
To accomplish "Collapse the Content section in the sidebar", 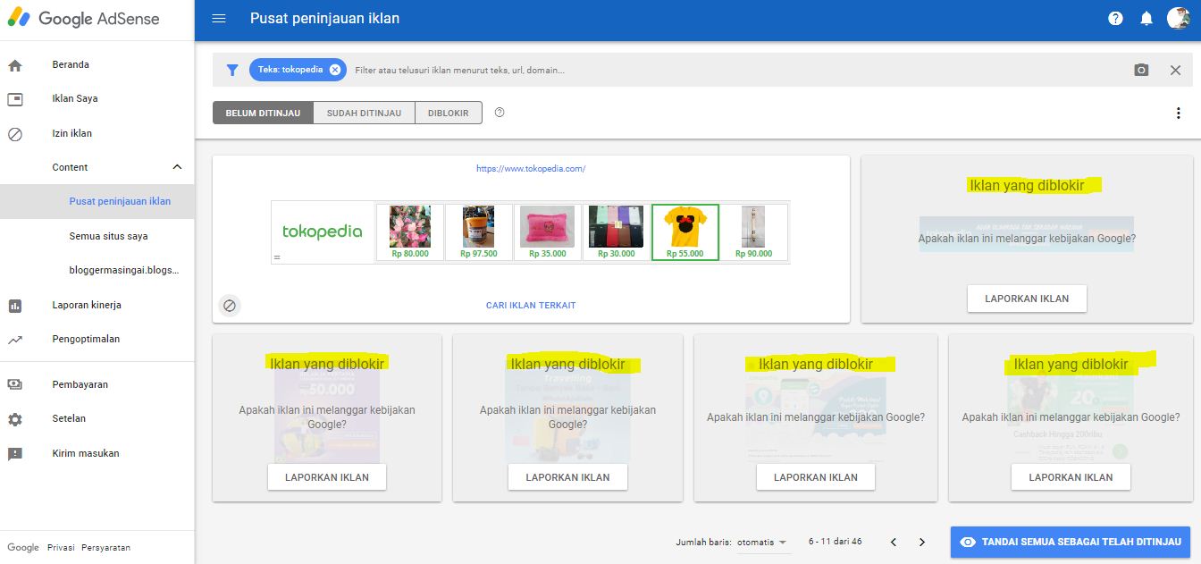I will [x=176, y=167].
